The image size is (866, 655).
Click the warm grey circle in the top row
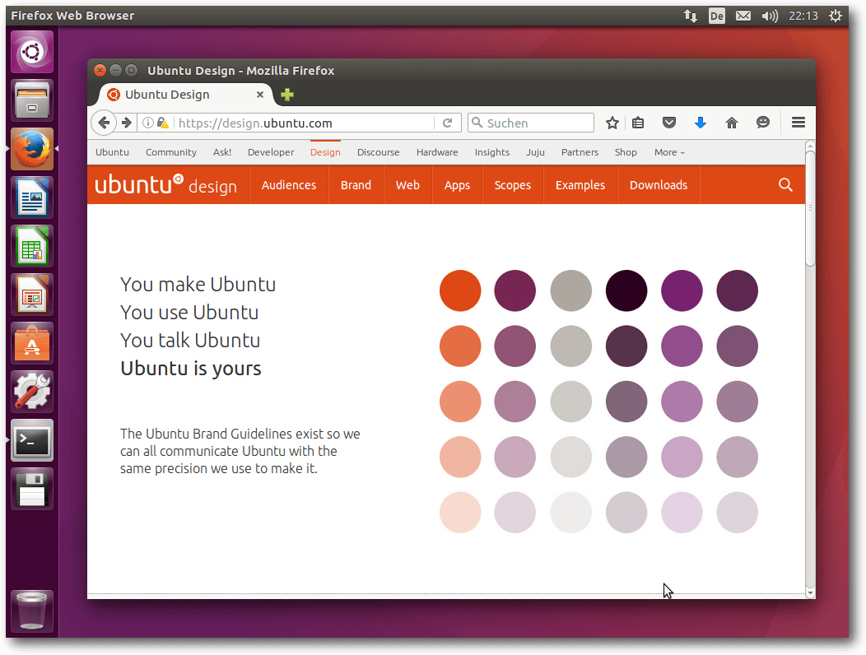coord(571,290)
